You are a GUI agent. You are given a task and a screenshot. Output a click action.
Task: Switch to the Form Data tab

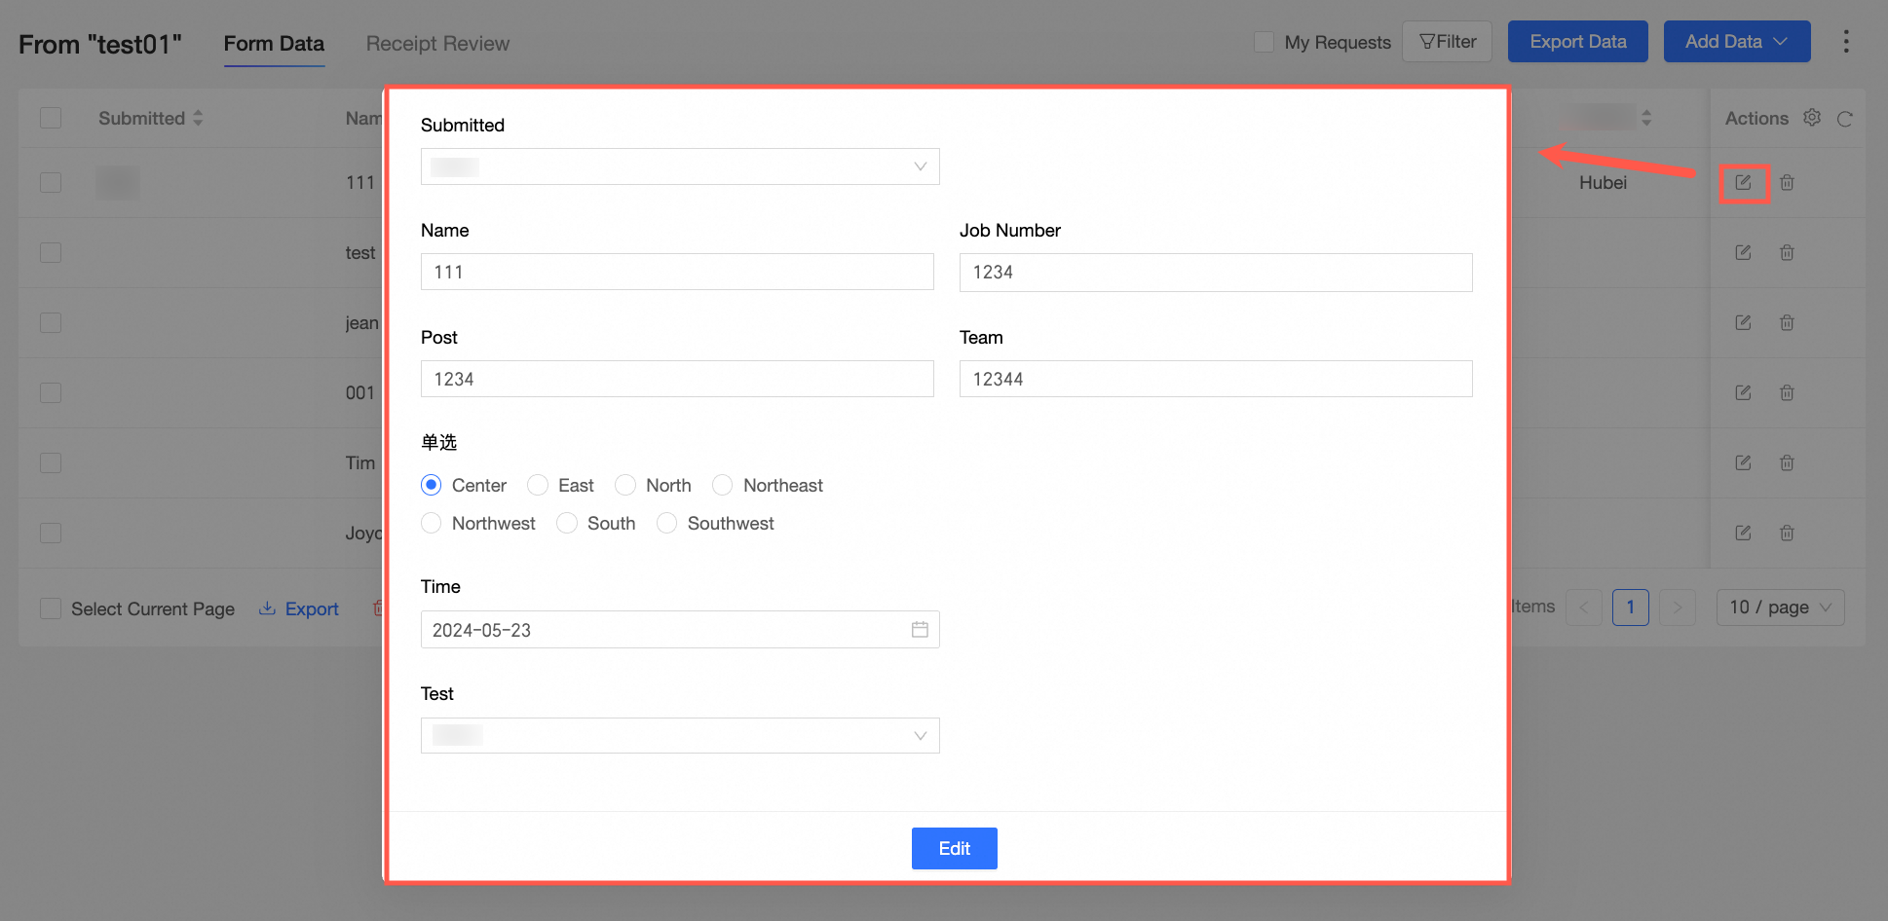pyautogui.click(x=274, y=44)
